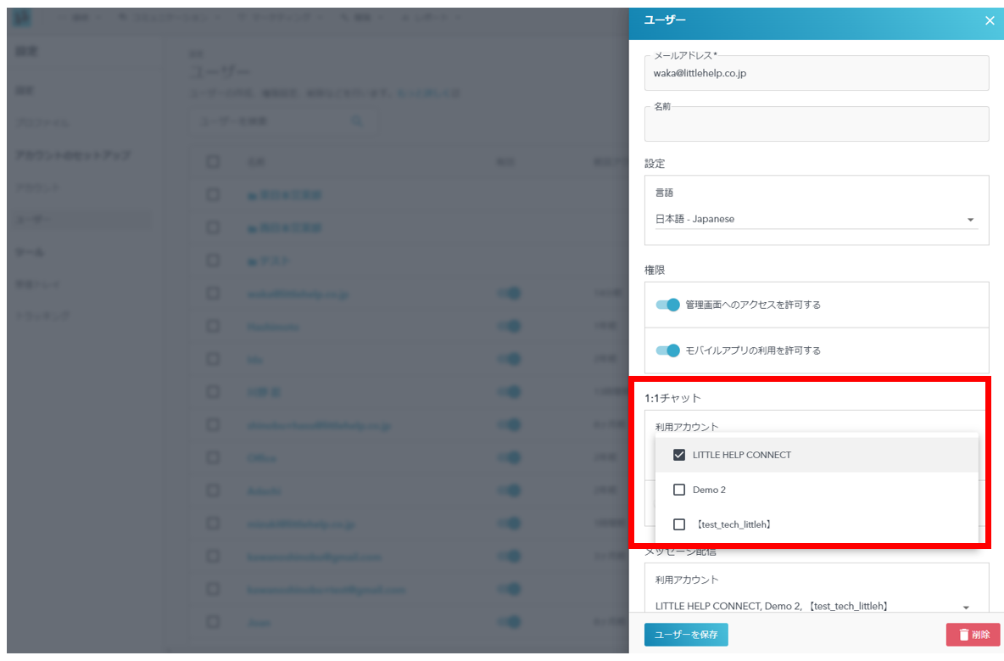Select the header select-all checkbox in the user list
This screenshot has width=1004, height=661.
[213, 161]
